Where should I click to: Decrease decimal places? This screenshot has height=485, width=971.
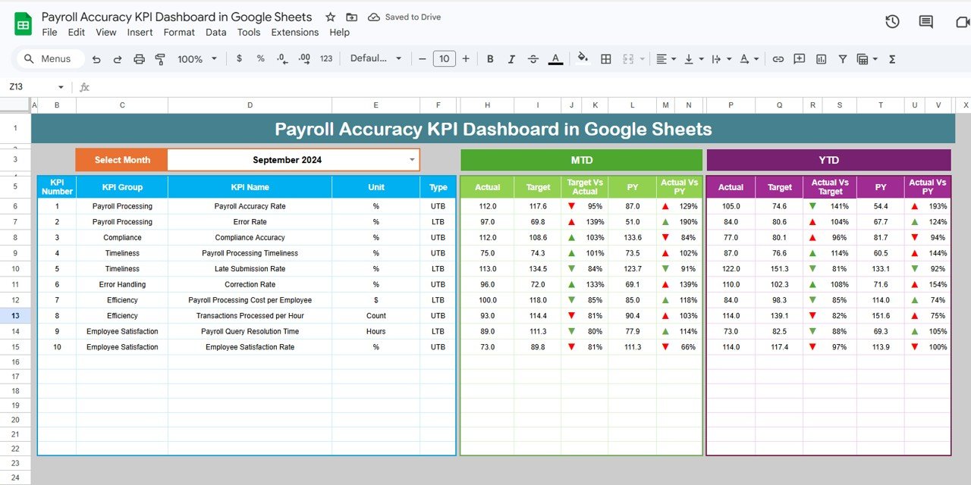point(280,58)
